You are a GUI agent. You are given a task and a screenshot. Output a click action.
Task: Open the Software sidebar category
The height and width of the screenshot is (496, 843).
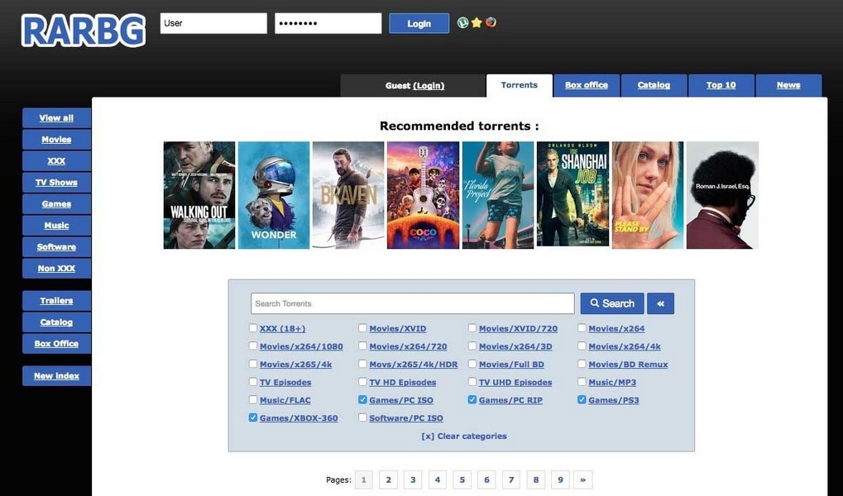point(56,247)
